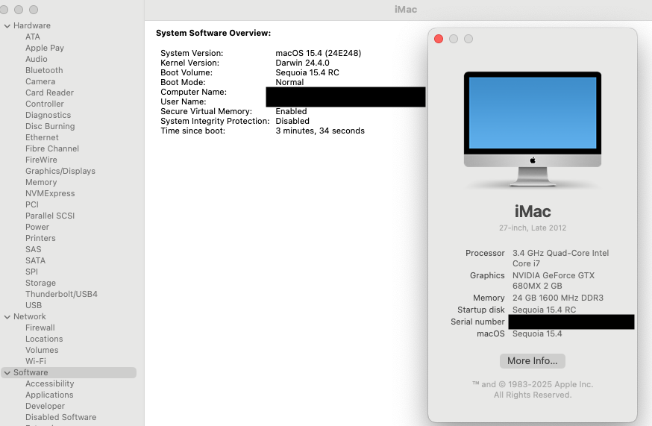The width and height of the screenshot is (652, 426).
Task: Select FireWire in the Hardware list
Action: [x=41, y=160]
